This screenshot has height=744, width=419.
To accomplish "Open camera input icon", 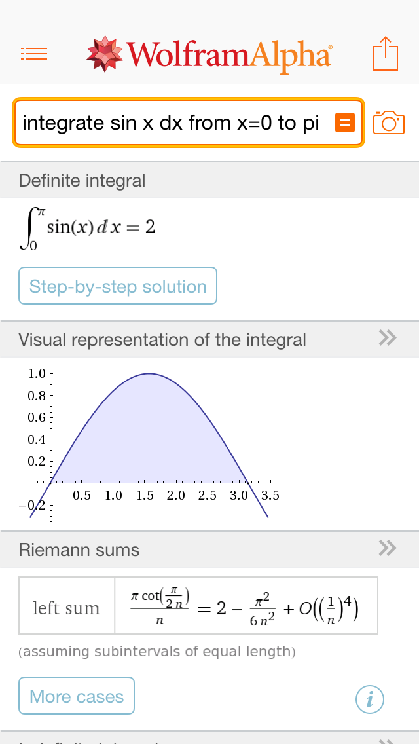I will tap(389, 123).
